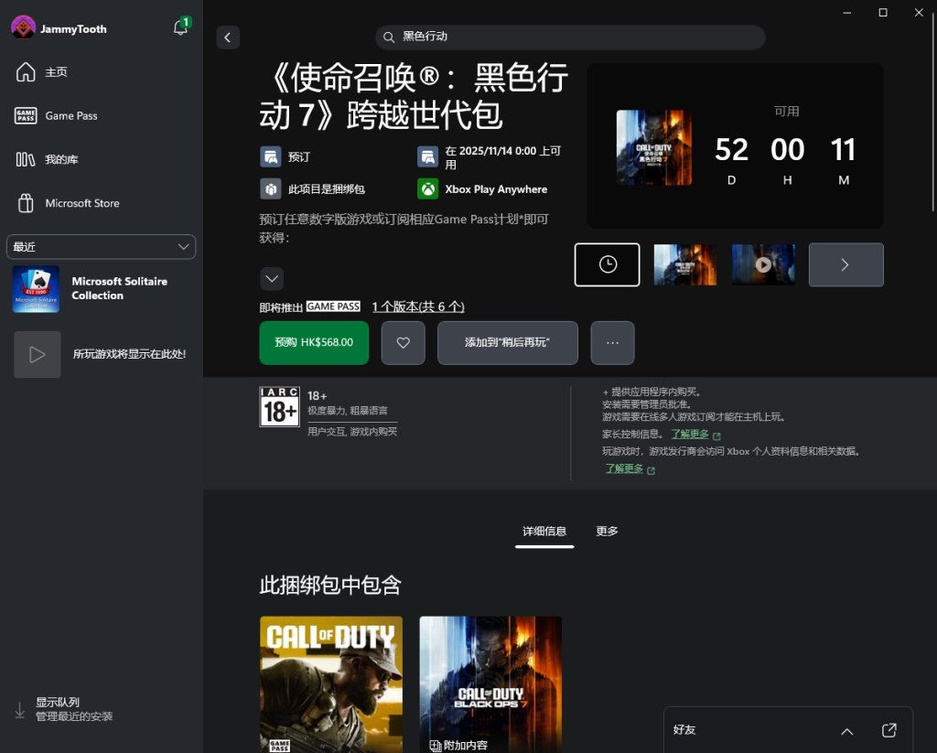The height and width of the screenshot is (753, 937).
Task: Open My Library in the sidebar
Action: click(x=61, y=160)
